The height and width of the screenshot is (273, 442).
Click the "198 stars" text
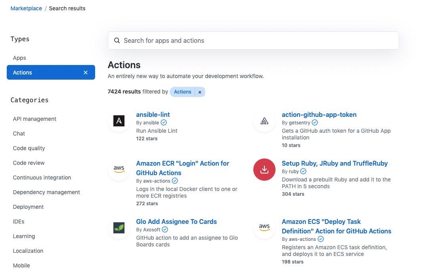coord(293,262)
